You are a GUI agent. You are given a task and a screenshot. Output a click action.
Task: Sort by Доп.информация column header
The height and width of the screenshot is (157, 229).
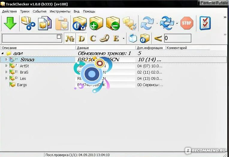pos(150,48)
